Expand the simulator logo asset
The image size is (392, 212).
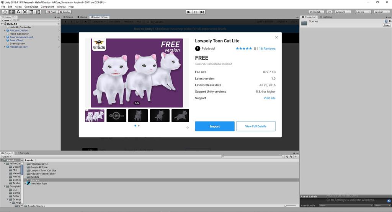click(x=25, y=183)
